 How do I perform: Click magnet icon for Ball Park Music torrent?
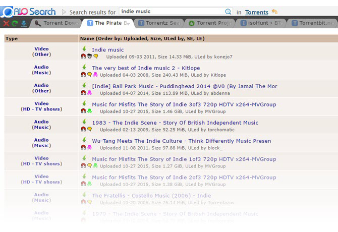(83, 93)
